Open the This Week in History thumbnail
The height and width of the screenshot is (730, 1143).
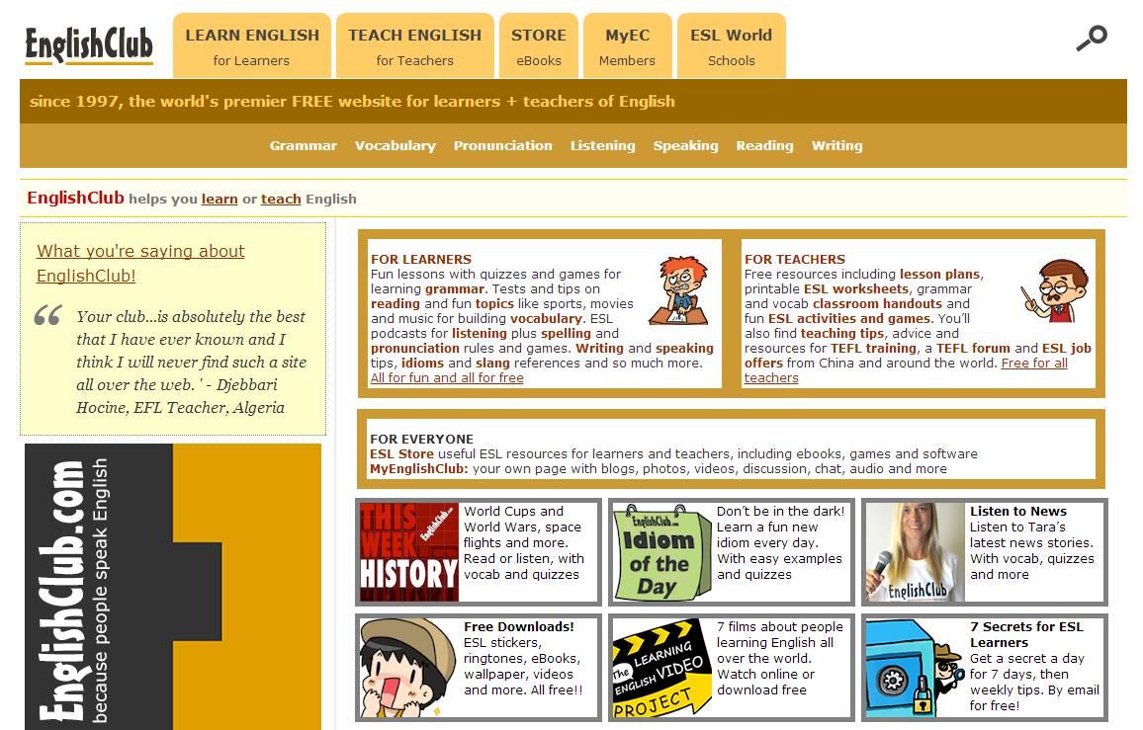tap(408, 552)
